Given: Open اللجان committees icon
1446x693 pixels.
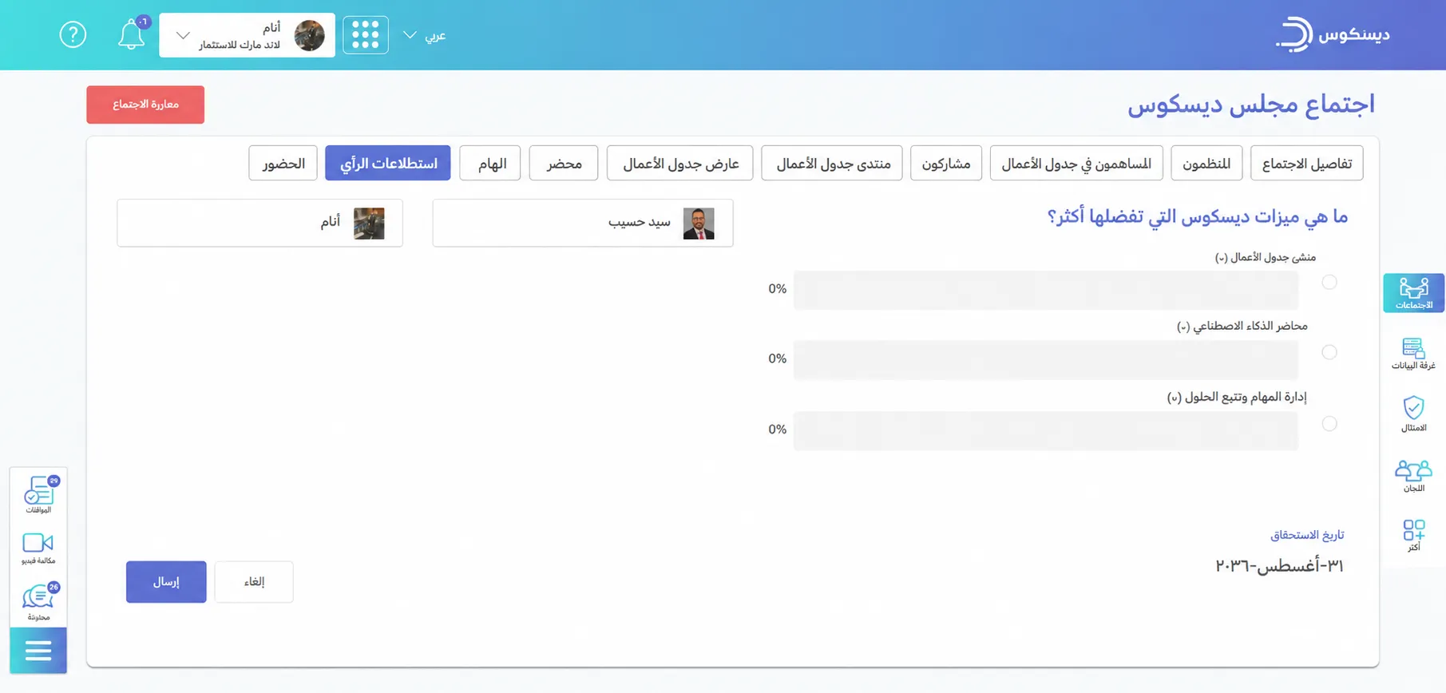Looking at the screenshot, I should [1413, 476].
